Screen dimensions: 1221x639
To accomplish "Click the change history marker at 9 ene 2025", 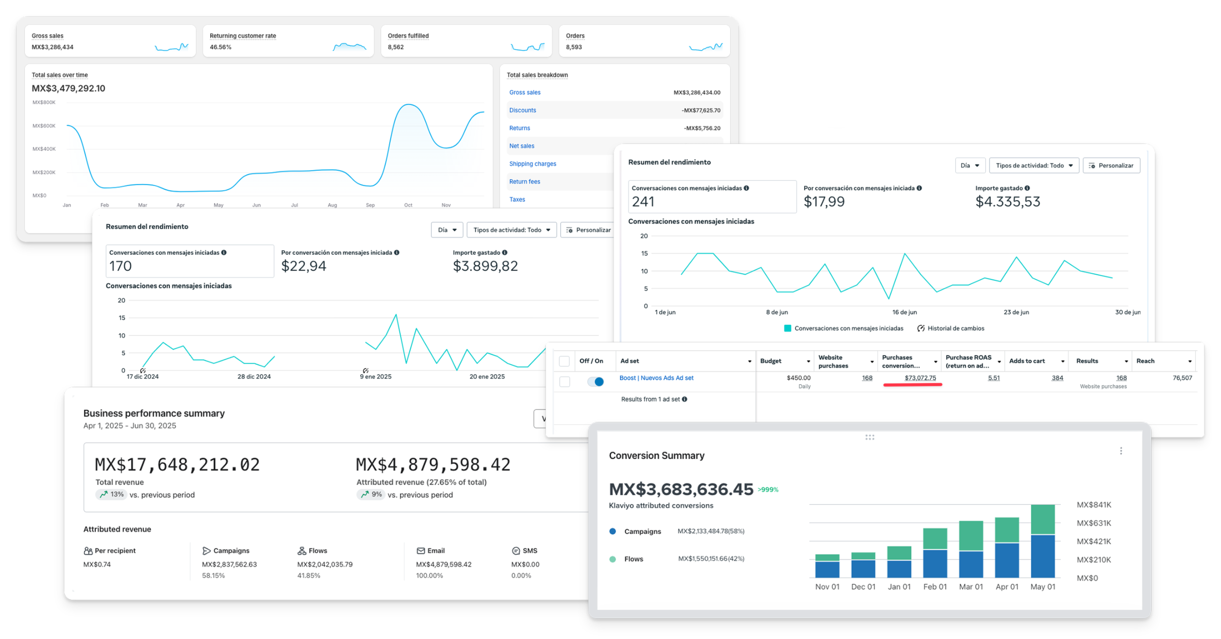I will click(x=365, y=371).
